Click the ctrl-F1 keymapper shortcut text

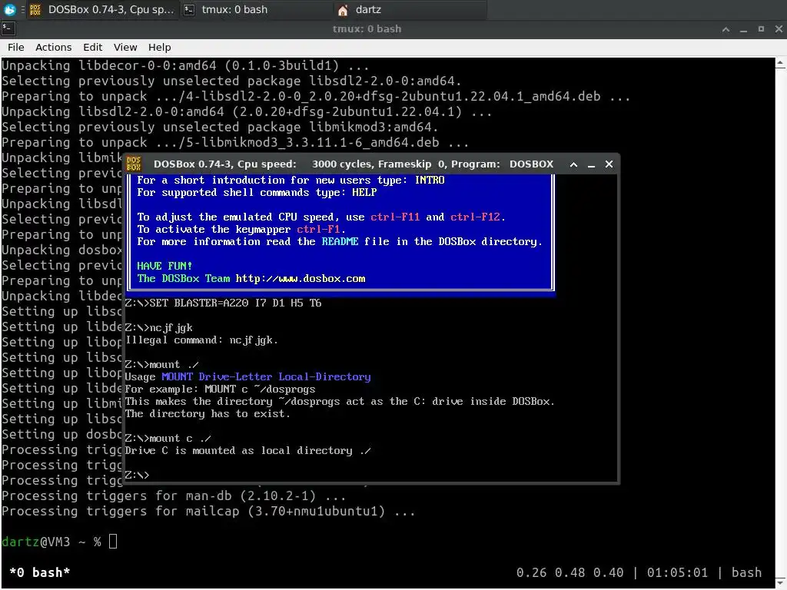point(318,229)
